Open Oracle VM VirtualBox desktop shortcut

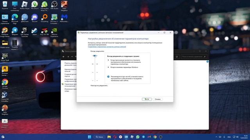click(x=5, y=97)
